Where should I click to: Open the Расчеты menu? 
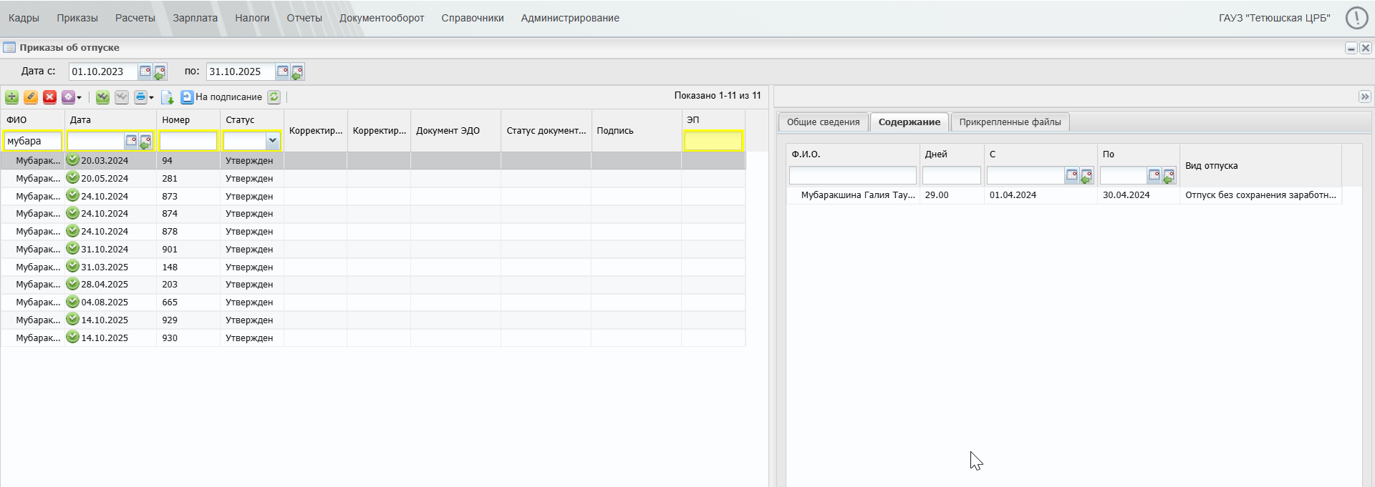coord(135,18)
